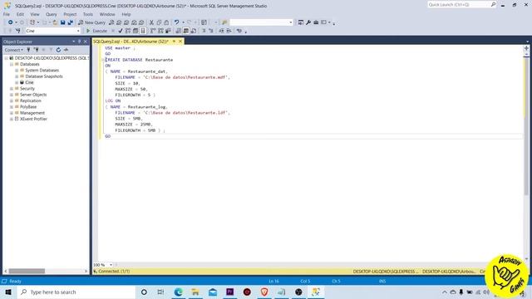
Task: Click the navigate Back circular arrow icon
Action: [11, 22]
